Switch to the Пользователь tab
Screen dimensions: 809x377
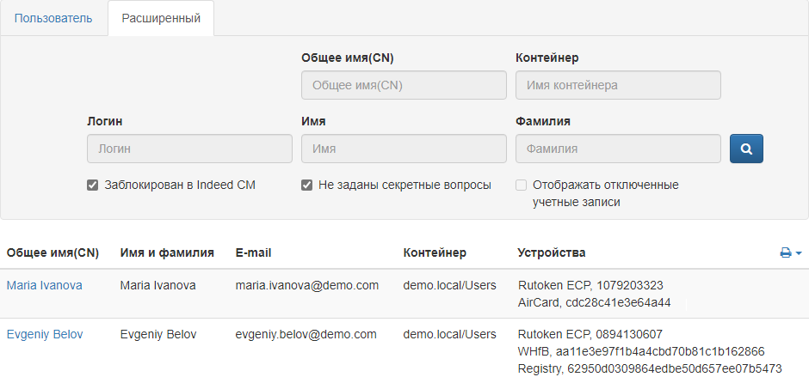click(53, 18)
